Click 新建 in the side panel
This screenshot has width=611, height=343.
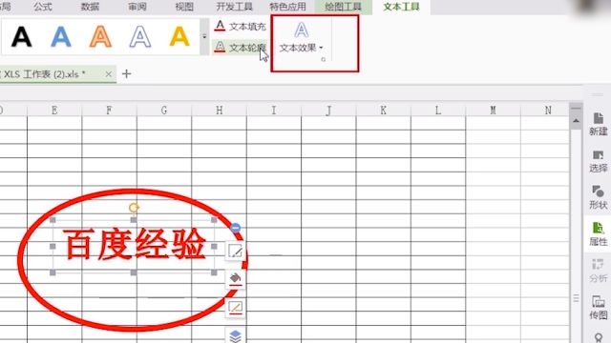coord(599,124)
